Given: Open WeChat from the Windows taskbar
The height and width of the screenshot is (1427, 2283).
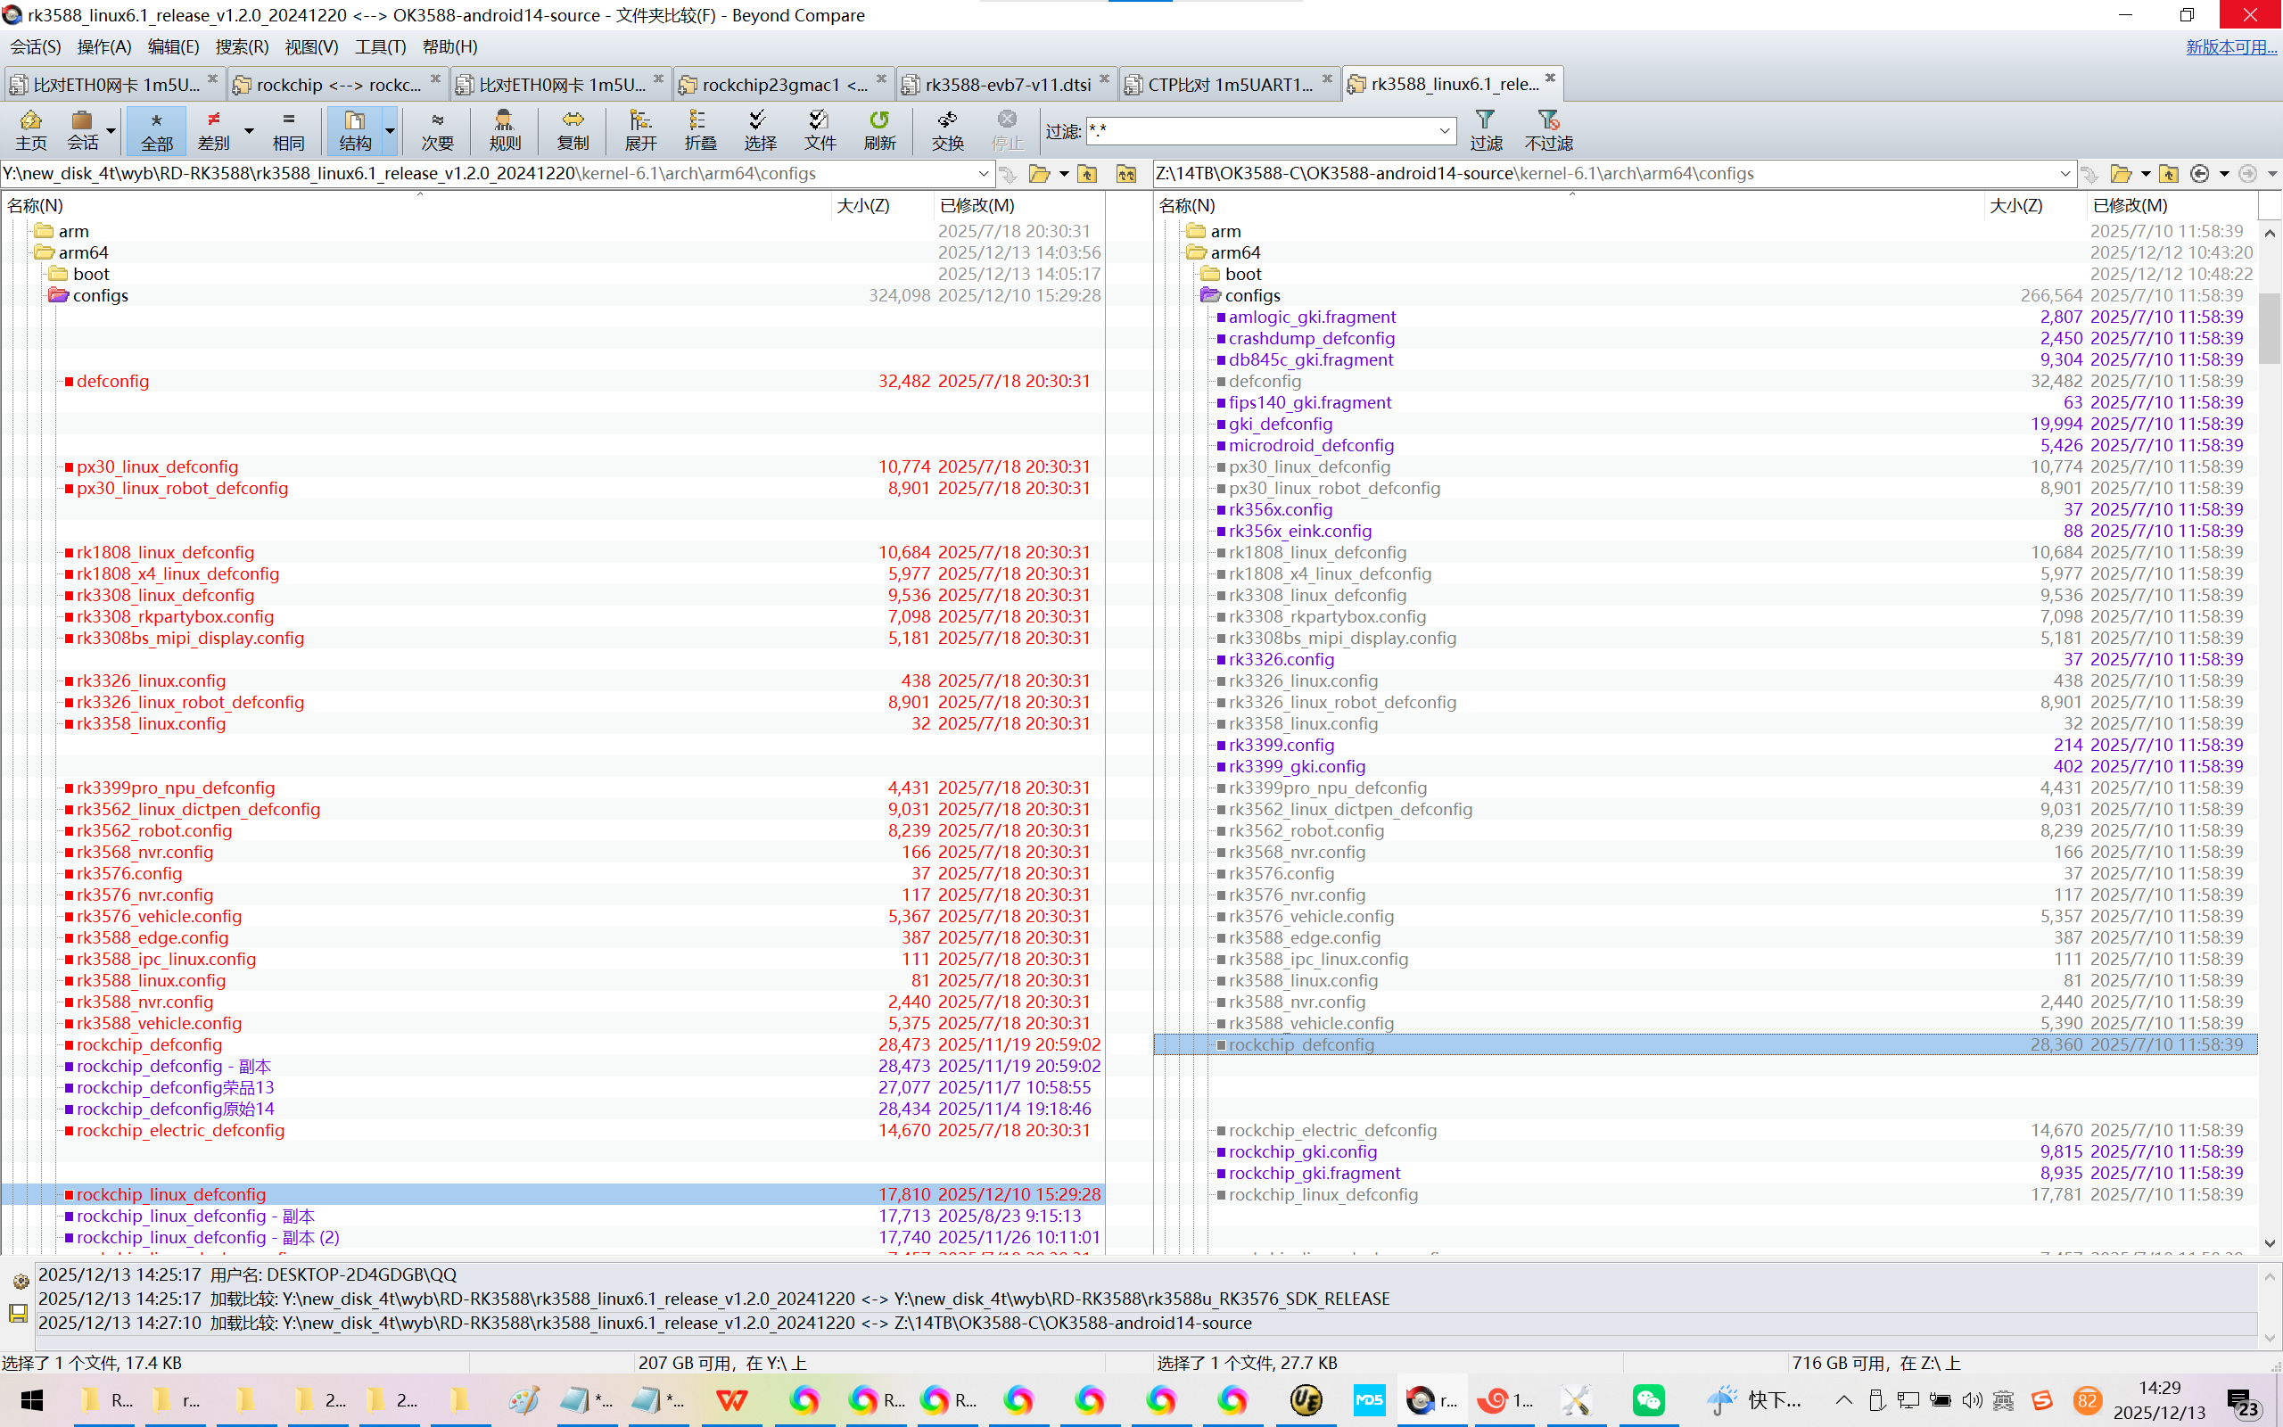Looking at the screenshot, I should (x=1648, y=1399).
